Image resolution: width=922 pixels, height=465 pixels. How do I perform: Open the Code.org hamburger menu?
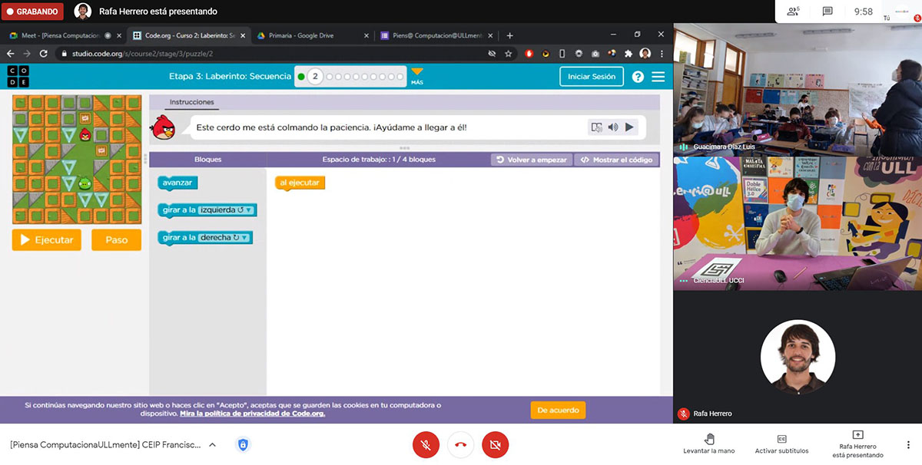click(658, 77)
